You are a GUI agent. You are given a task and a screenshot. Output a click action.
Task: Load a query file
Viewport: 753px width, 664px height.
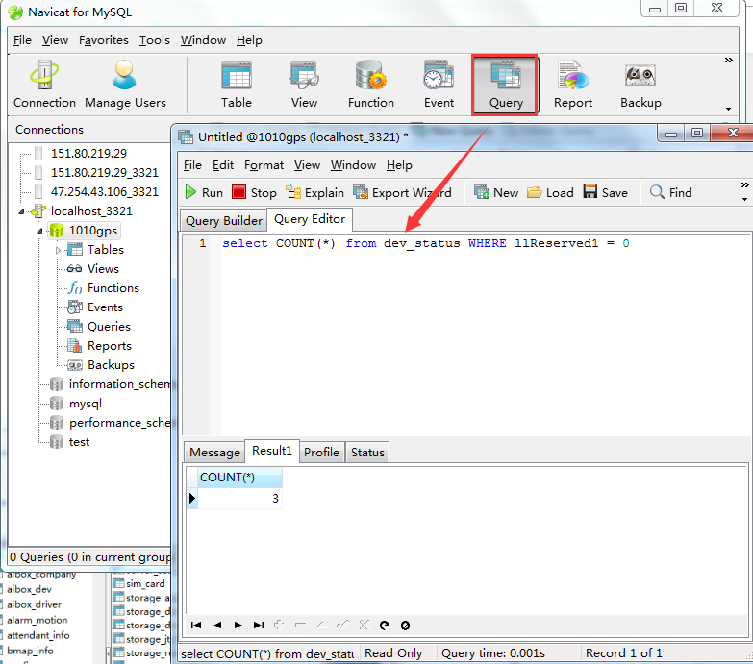(x=550, y=192)
